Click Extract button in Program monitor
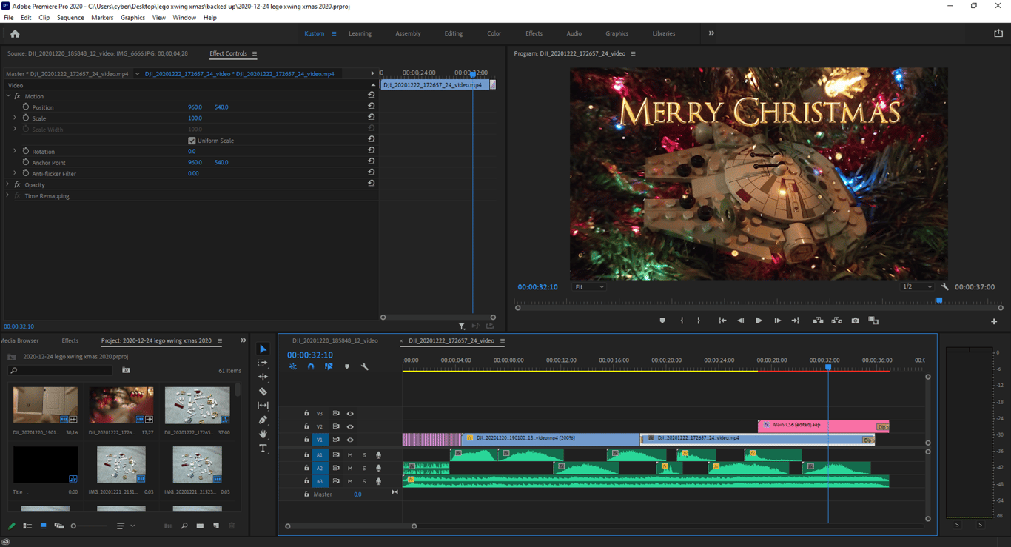 (836, 321)
